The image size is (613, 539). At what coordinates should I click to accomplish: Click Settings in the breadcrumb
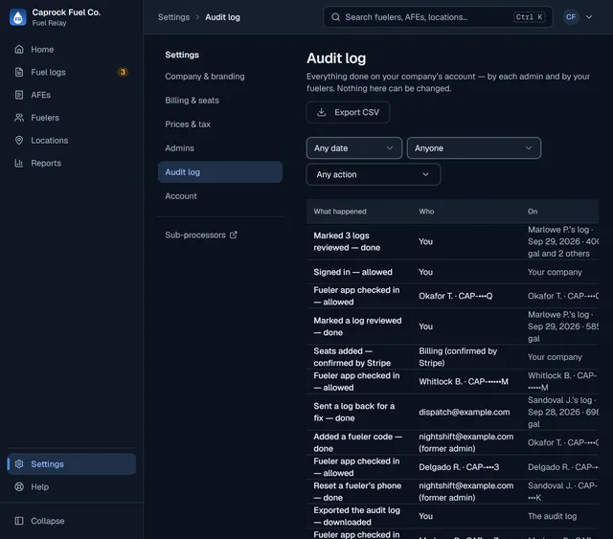(x=173, y=17)
